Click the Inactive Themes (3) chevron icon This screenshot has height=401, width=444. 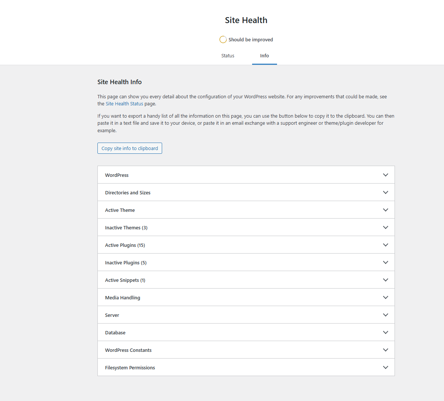coord(385,227)
